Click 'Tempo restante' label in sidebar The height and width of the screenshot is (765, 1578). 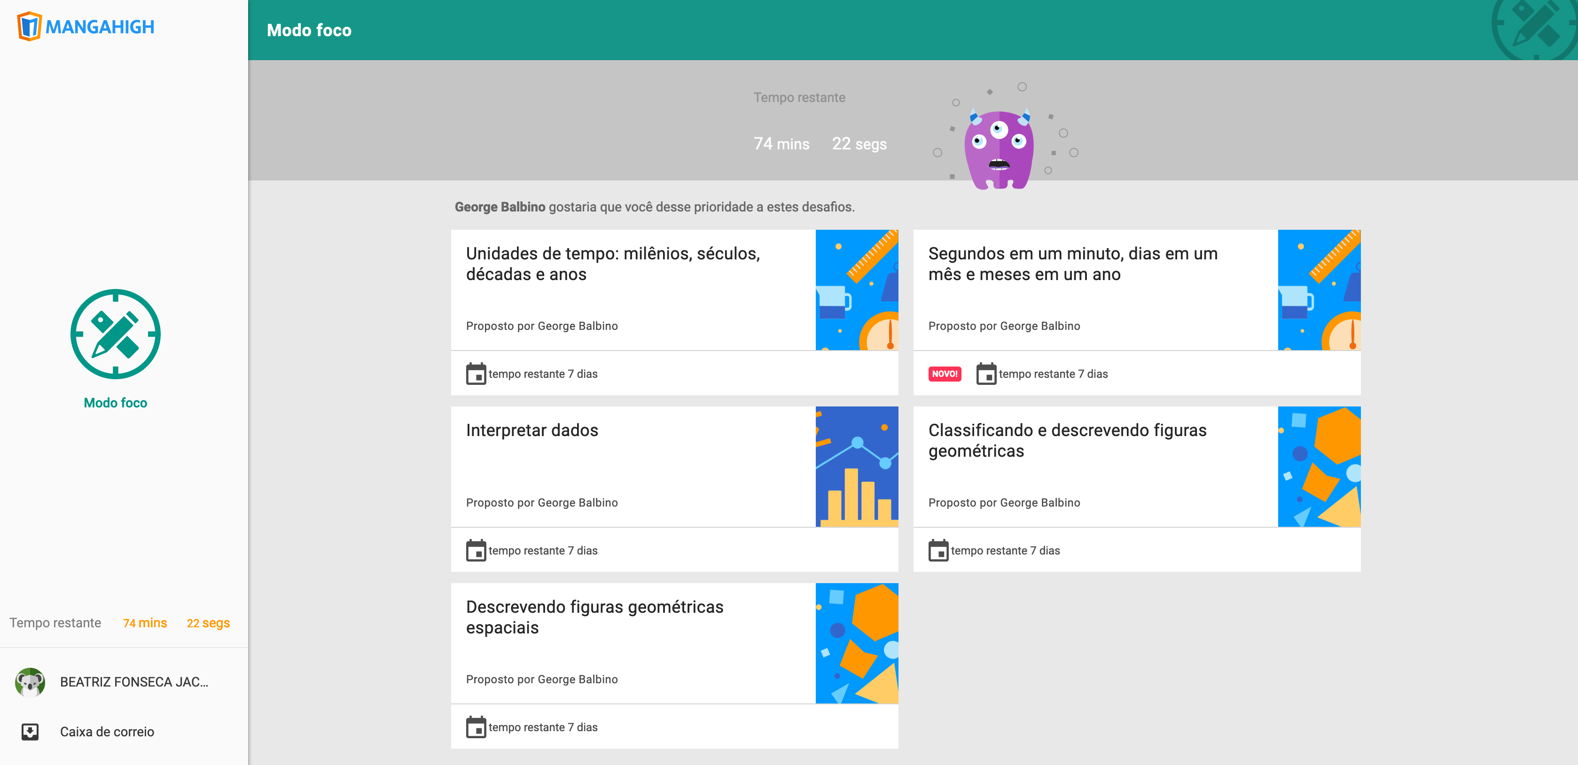[55, 623]
